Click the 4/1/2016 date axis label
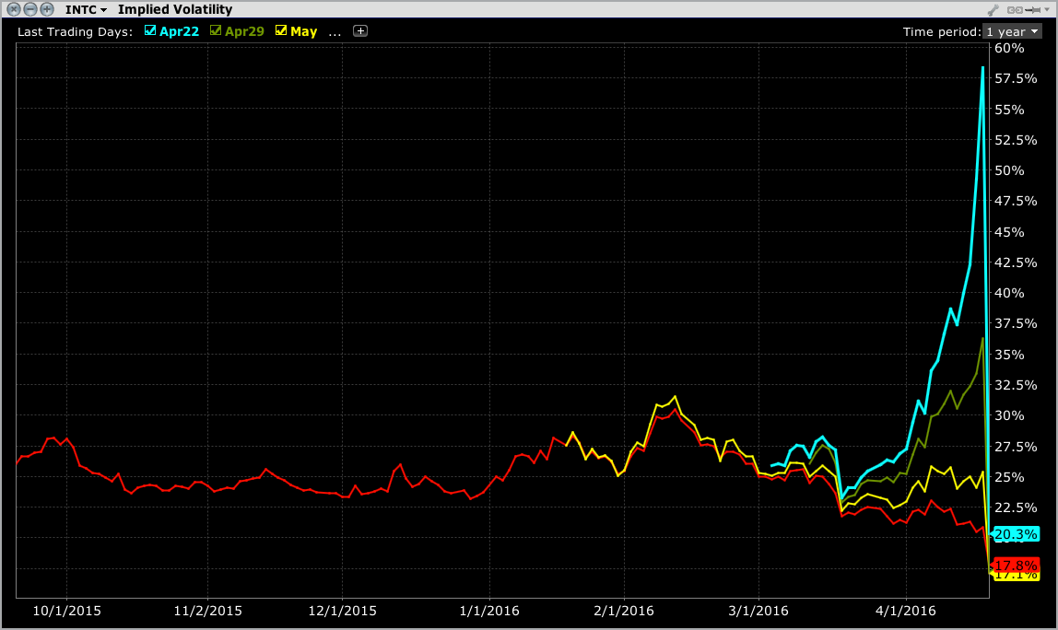Screen dimensions: 1058x630 (x=906, y=611)
